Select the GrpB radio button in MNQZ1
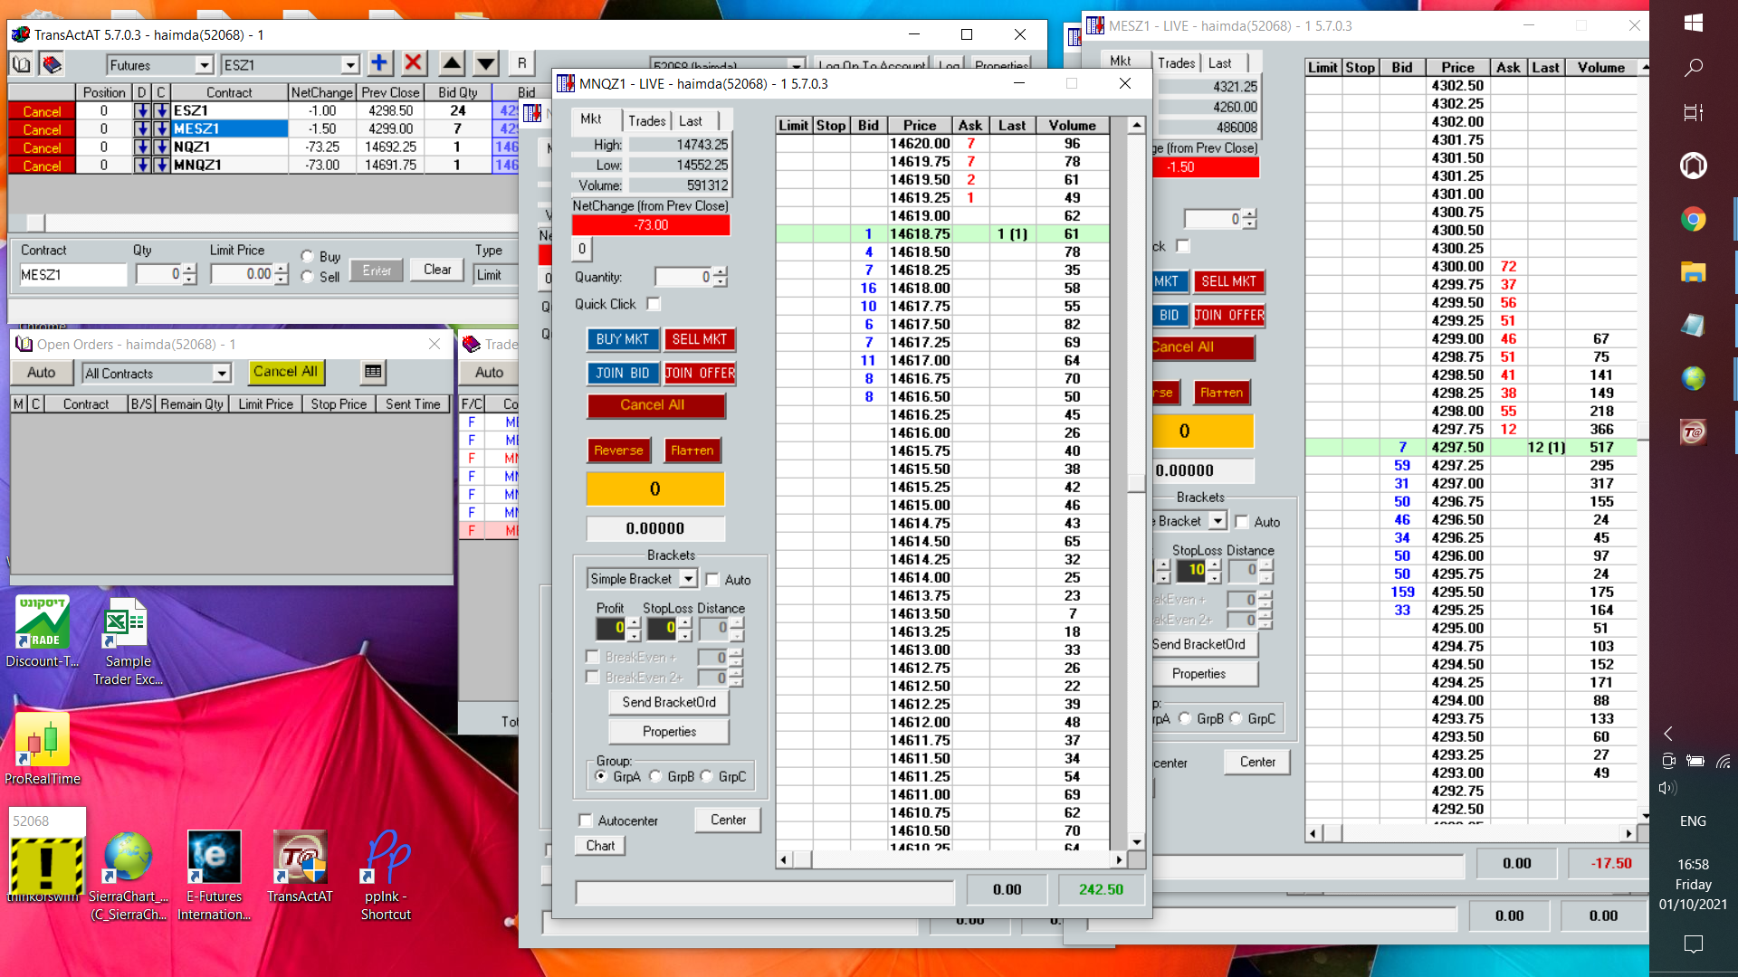Viewport: 1738px width, 977px height. (x=655, y=776)
